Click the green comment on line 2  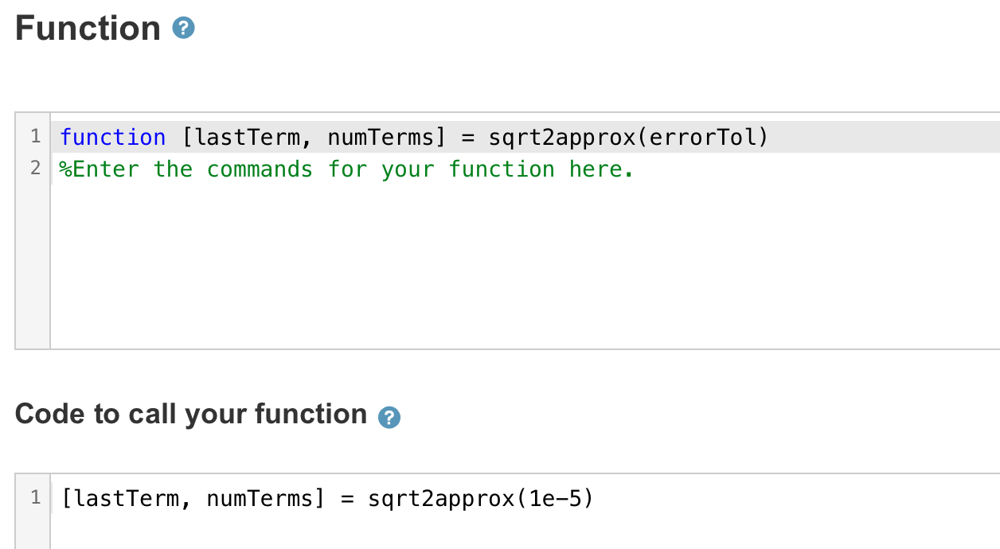[346, 168]
